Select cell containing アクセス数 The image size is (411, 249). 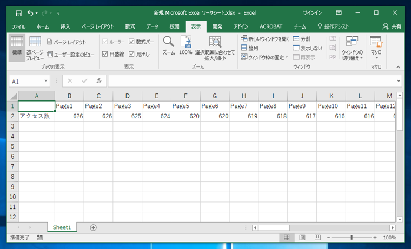tap(36, 116)
